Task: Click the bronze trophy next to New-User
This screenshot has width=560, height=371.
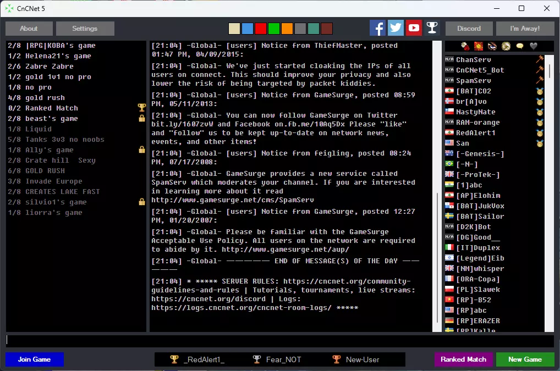Action: [x=337, y=359]
